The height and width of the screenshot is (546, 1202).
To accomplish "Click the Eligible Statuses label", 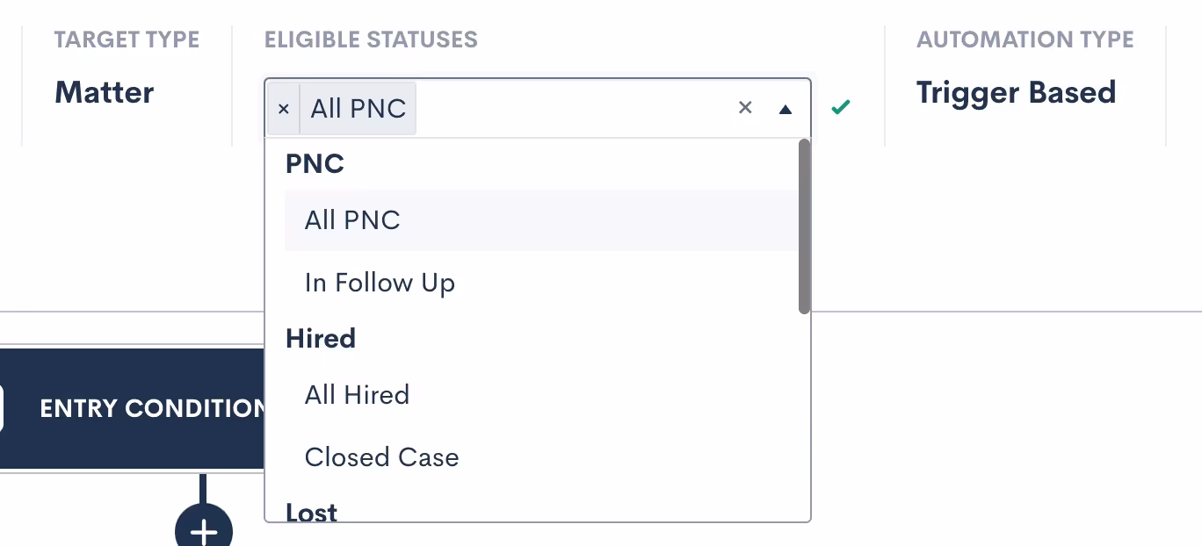I will click(371, 40).
